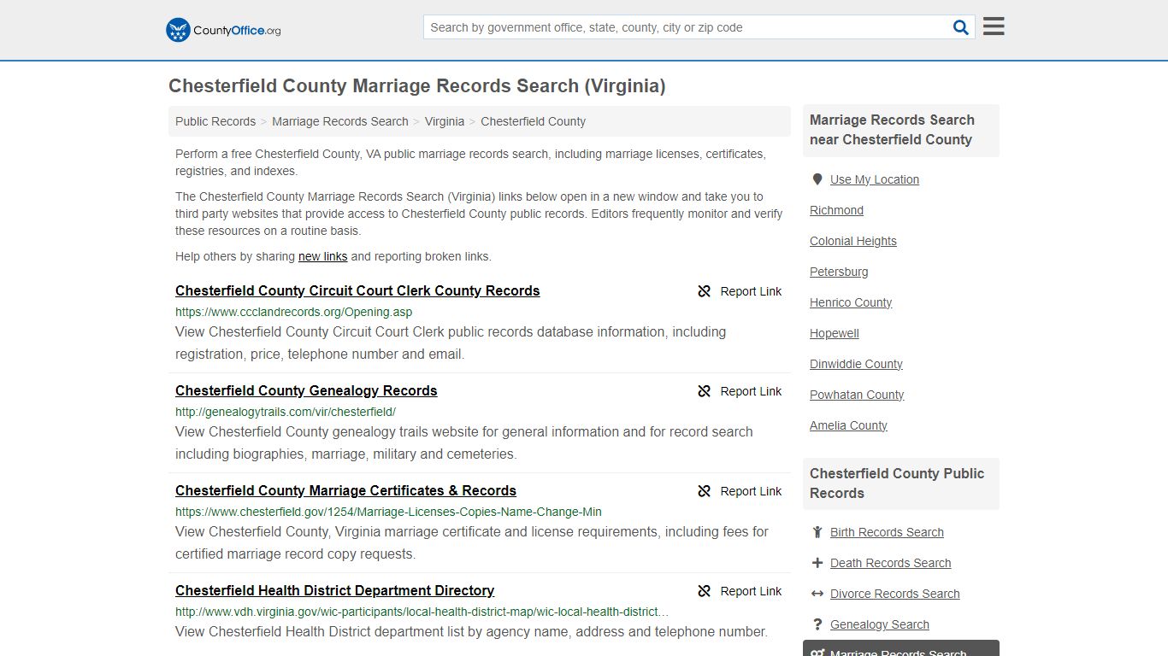Click 'Report Link' text beside Circuit Court Clerk
This screenshot has width=1168, height=656.
tap(751, 291)
